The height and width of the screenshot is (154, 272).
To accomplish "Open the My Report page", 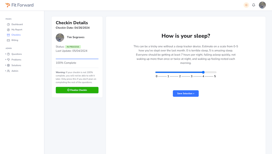I will pos(17,30).
